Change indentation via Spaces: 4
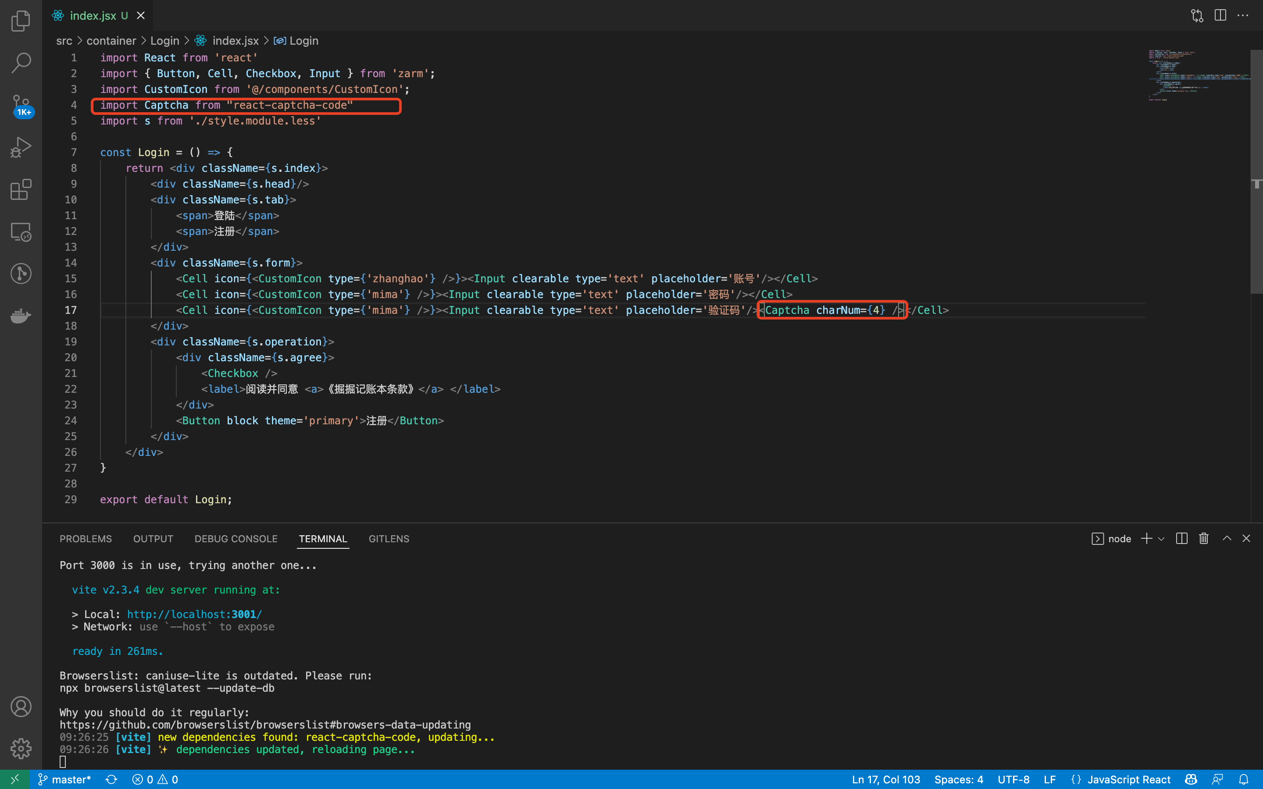The width and height of the screenshot is (1263, 789). [x=959, y=779]
